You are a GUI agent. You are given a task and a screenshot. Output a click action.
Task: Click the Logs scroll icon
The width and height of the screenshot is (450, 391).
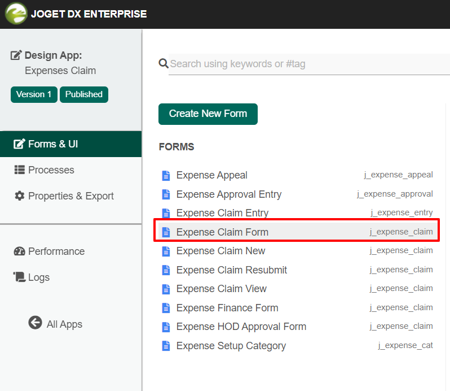(20, 277)
